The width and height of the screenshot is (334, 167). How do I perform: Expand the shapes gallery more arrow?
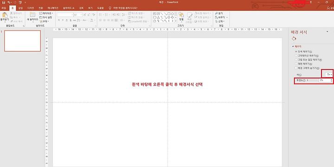pos(176,21)
